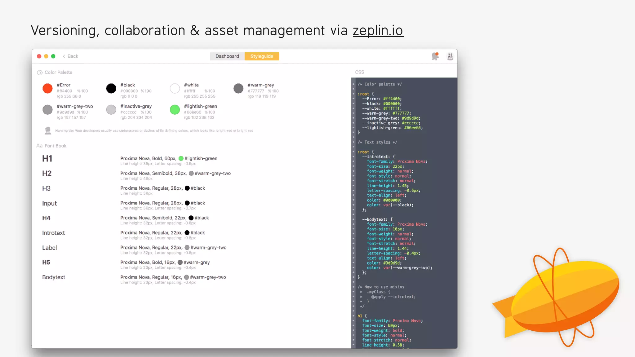Click the grey dot in H2 description
The image size is (635, 357).
191,173
